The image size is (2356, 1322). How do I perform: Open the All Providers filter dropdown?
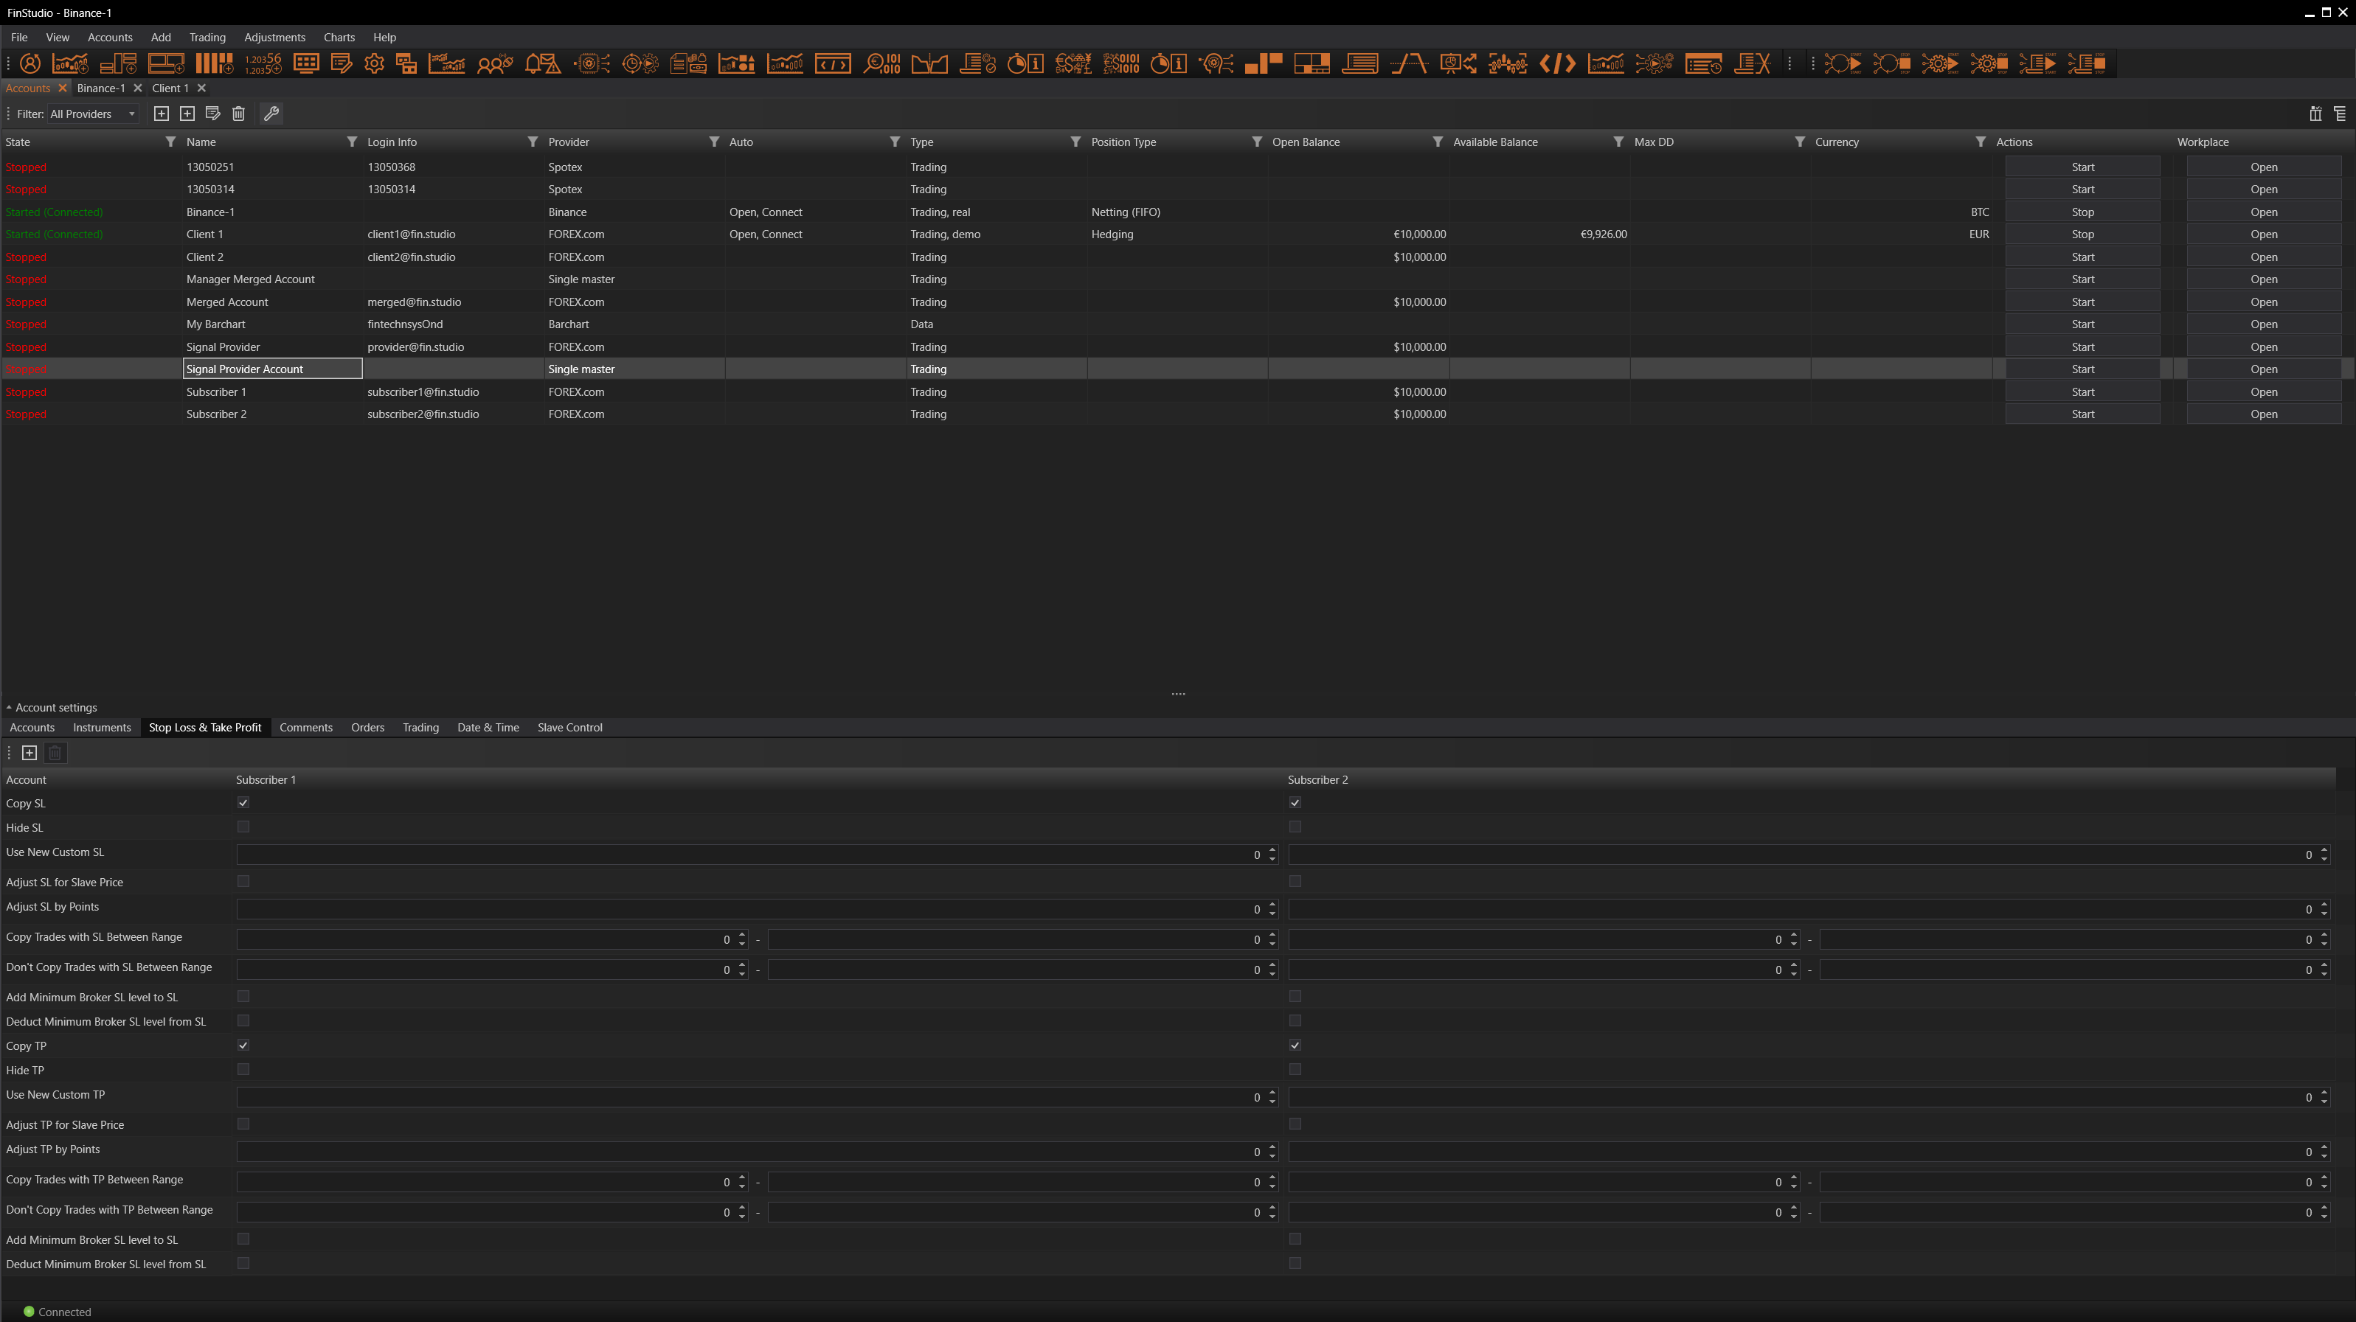coord(93,114)
